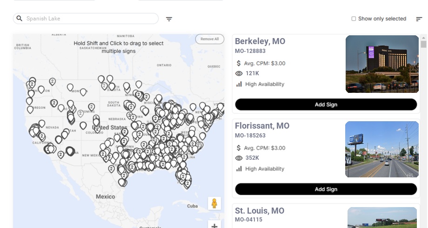Click the Florissant impressions eye icon
The height and width of the screenshot is (228, 428).
239,158
